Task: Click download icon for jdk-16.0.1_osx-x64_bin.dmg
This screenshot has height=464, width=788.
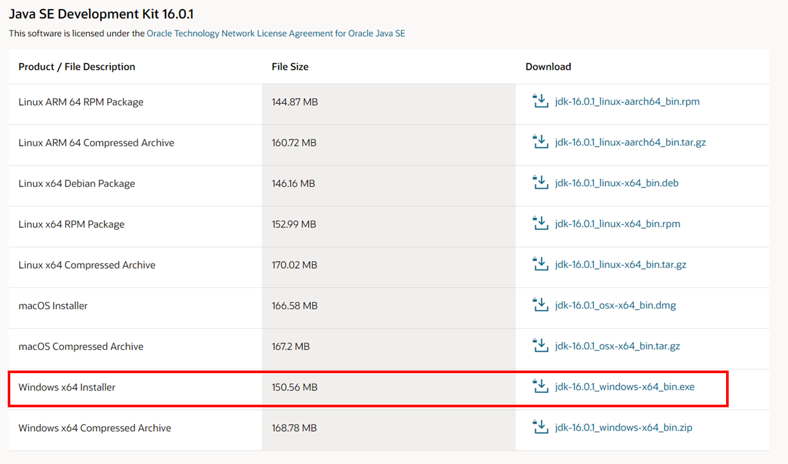Action: 540,305
